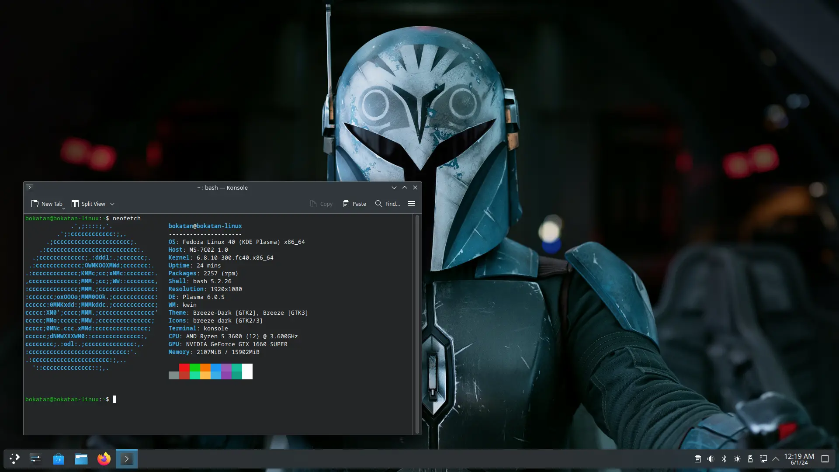Click the 'Memory: 2107MiB / 15902MiB' line
839x472 pixels.
214,352
